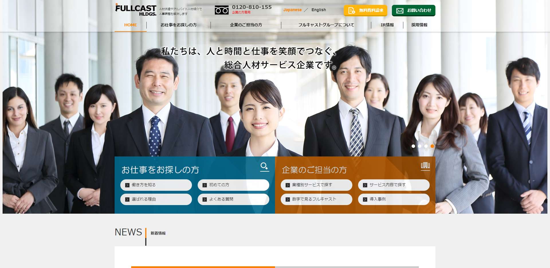Select the first carousel slide dot
The image size is (550, 268).
[413, 146]
